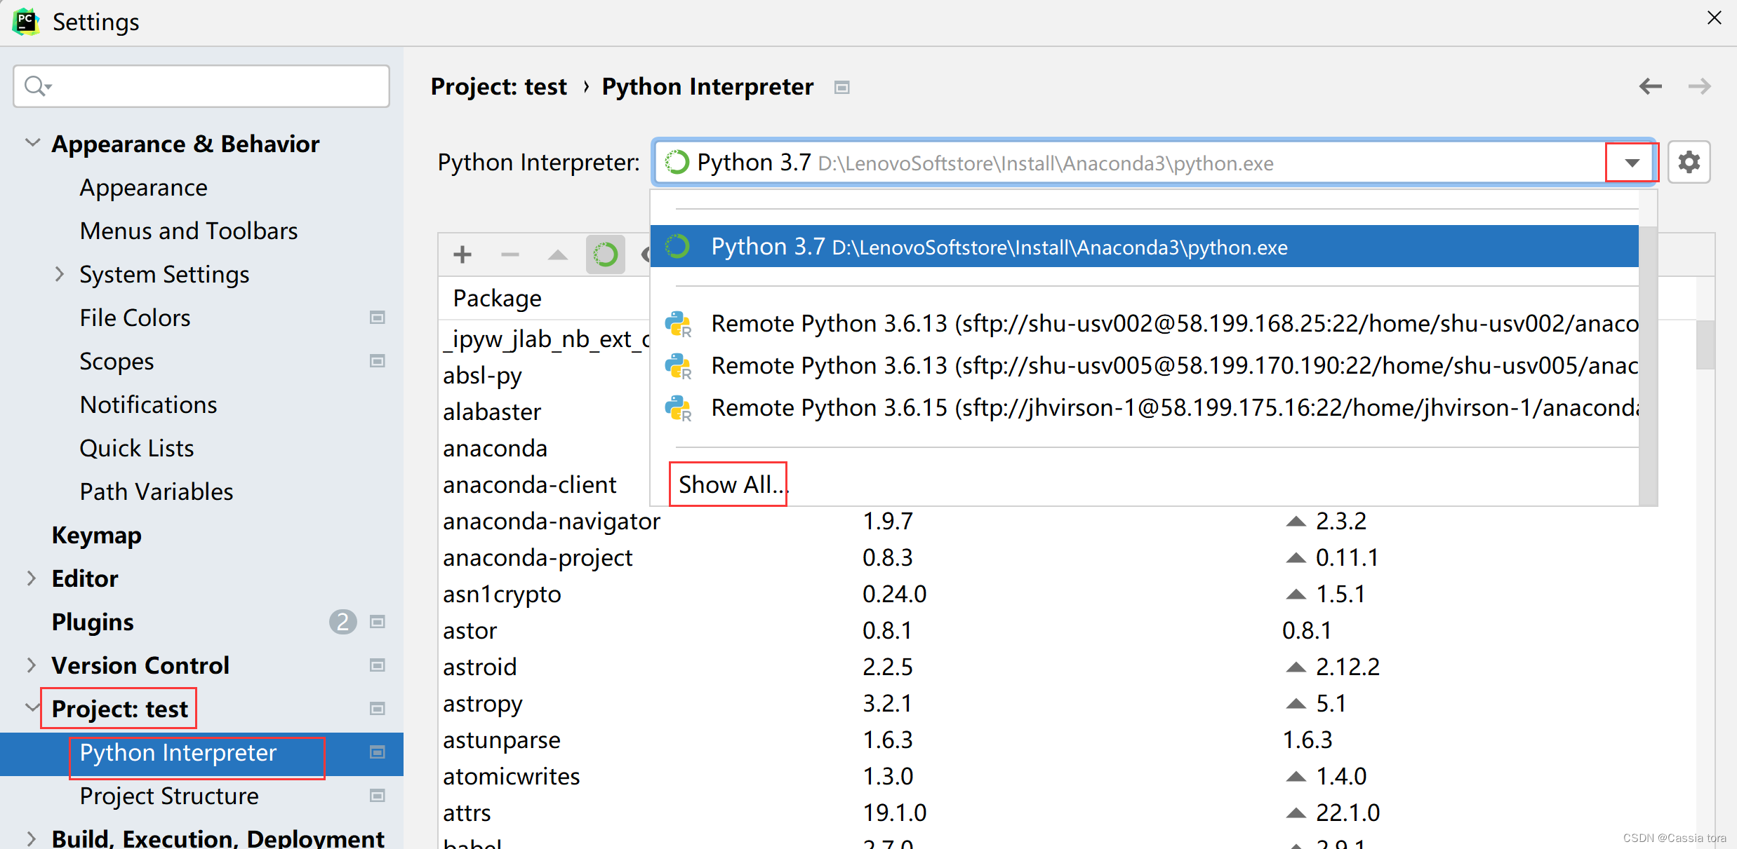The image size is (1737, 849).
Task: Click upgrade arrow beside anaconda-navigator 2.3.2
Action: coord(1296,522)
